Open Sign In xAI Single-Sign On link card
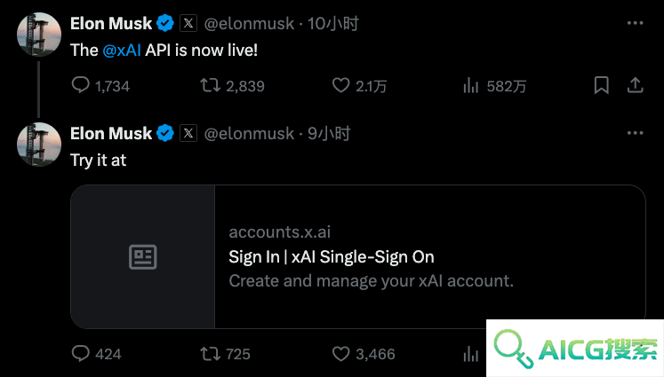 click(x=358, y=256)
